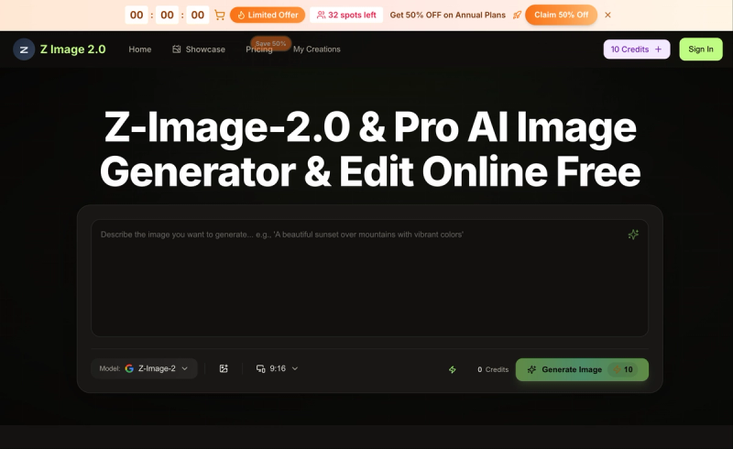
Task: Click the shopping cart icon in banner
Action: [x=219, y=15]
